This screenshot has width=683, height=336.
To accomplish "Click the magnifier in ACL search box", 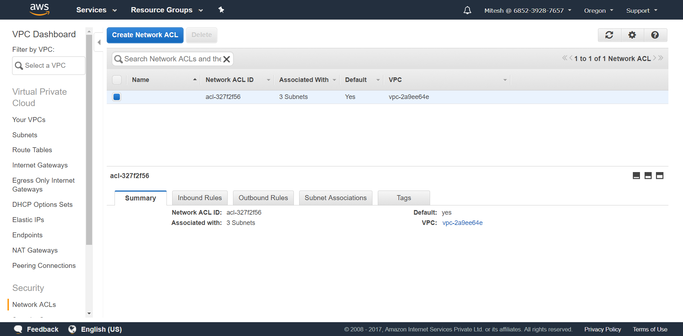I will (x=118, y=59).
